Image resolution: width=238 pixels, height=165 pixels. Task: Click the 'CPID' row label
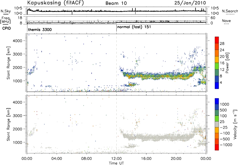click(x=7, y=28)
